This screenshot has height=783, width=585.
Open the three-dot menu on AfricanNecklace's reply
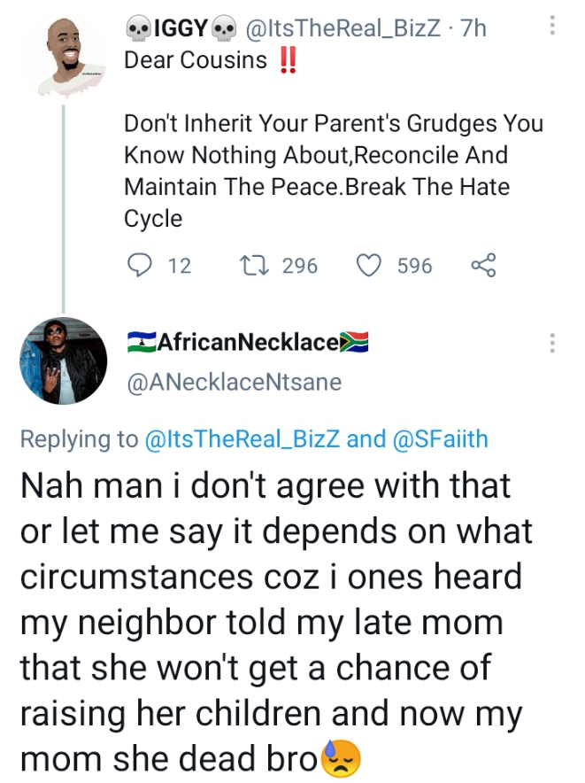(x=553, y=343)
